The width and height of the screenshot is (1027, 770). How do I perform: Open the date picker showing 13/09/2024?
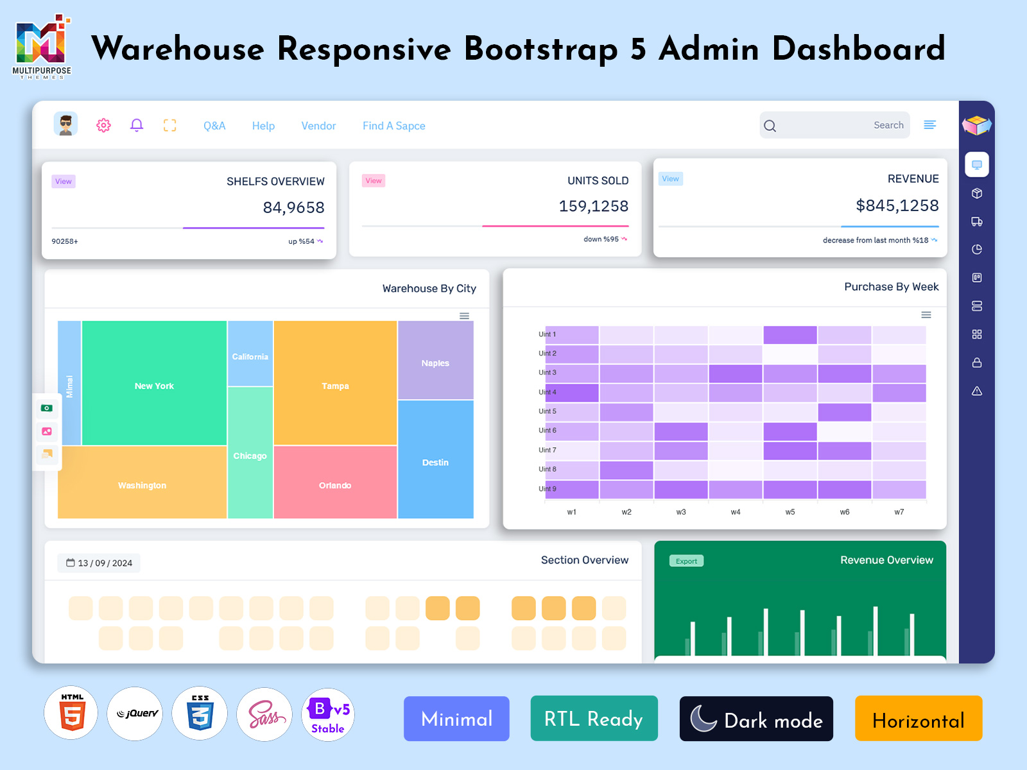[x=98, y=563]
